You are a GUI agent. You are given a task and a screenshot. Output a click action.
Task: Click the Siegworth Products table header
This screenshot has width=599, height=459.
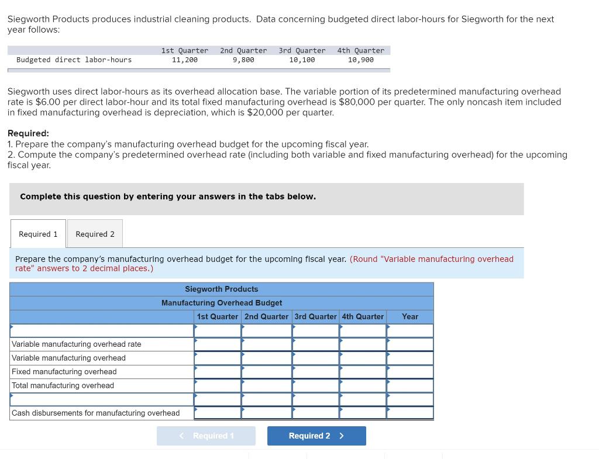(x=221, y=289)
